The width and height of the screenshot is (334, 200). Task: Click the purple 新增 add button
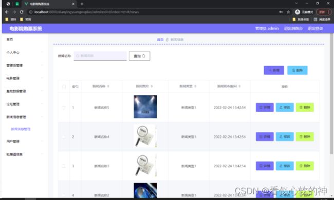[x=274, y=70]
